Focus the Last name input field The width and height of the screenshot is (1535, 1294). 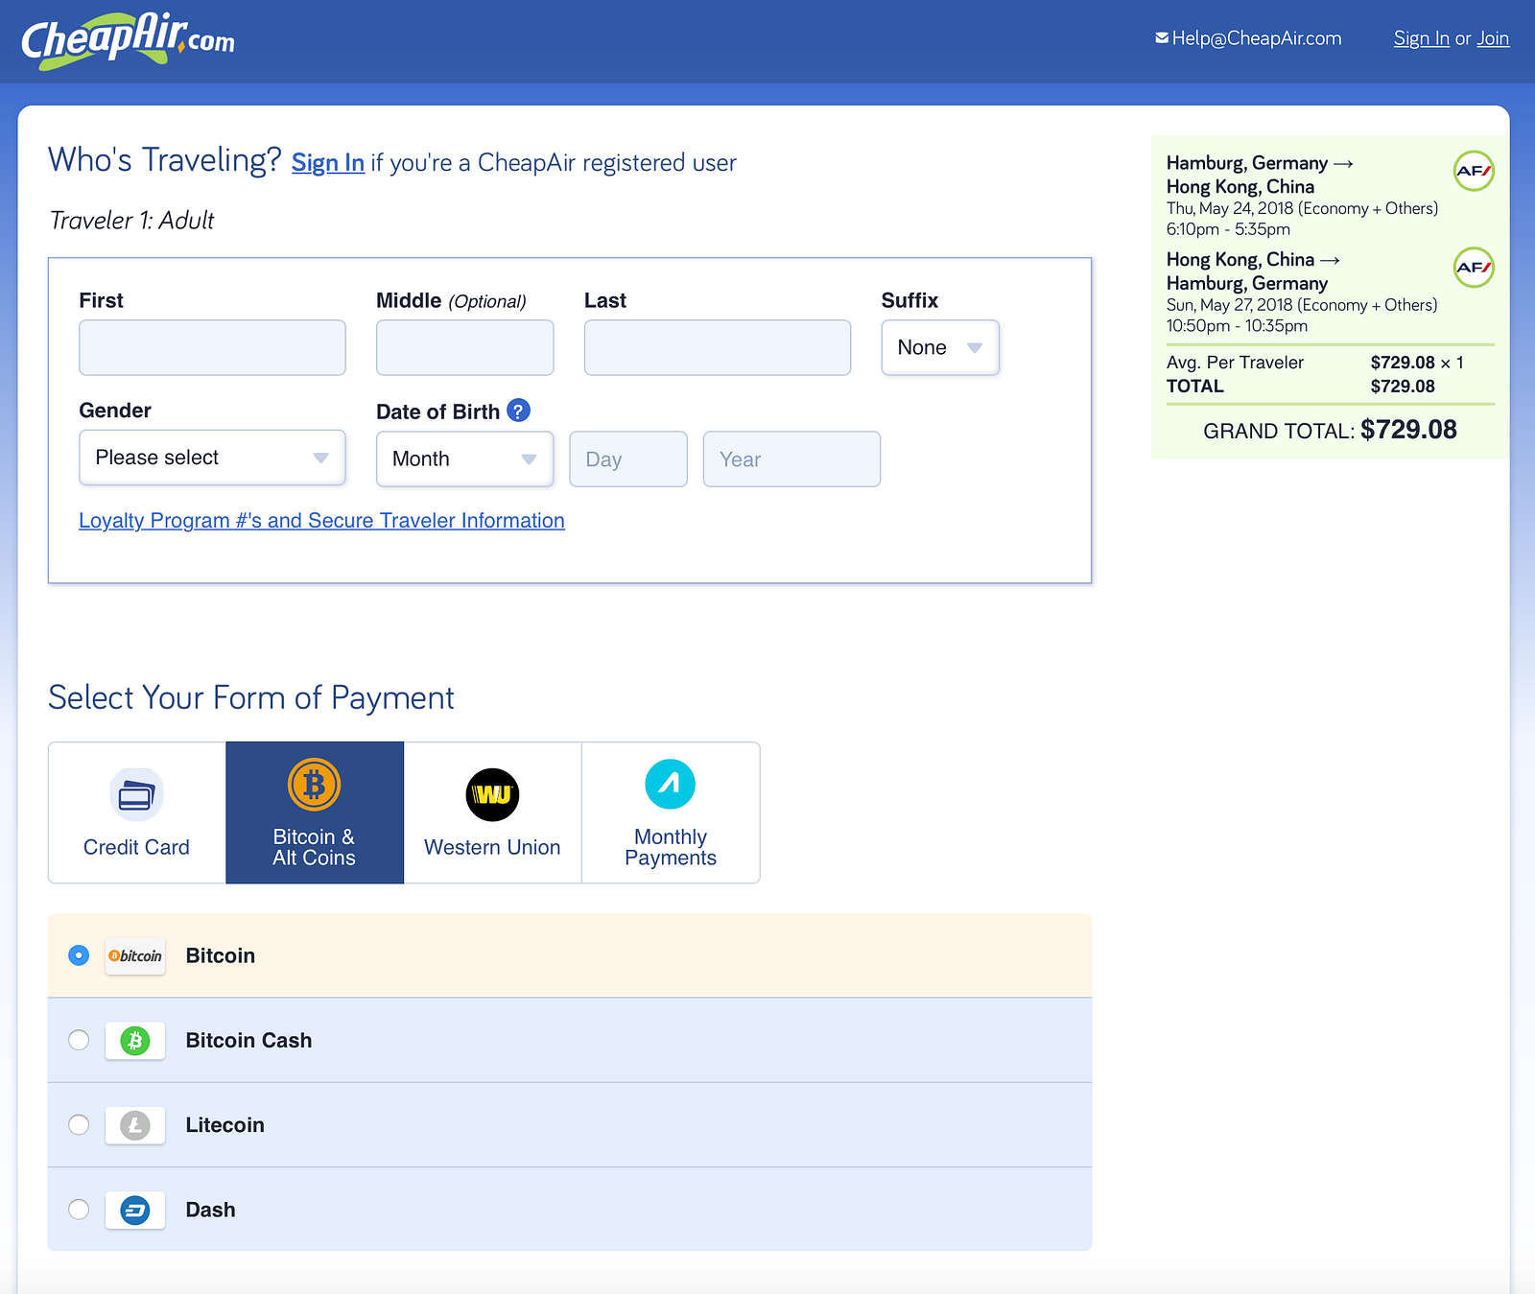point(718,347)
